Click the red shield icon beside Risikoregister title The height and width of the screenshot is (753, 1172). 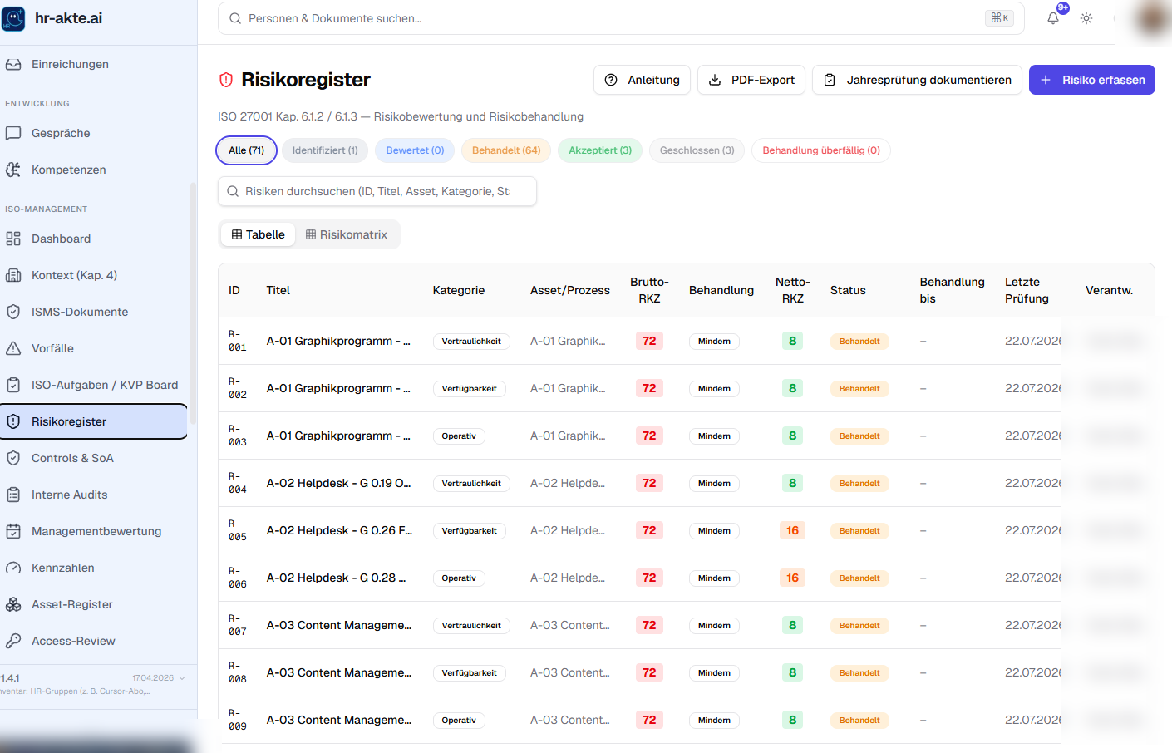click(226, 80)
